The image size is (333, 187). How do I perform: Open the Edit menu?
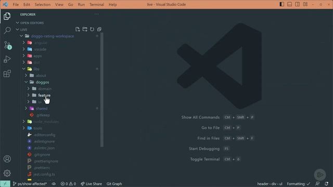[27, 5]
